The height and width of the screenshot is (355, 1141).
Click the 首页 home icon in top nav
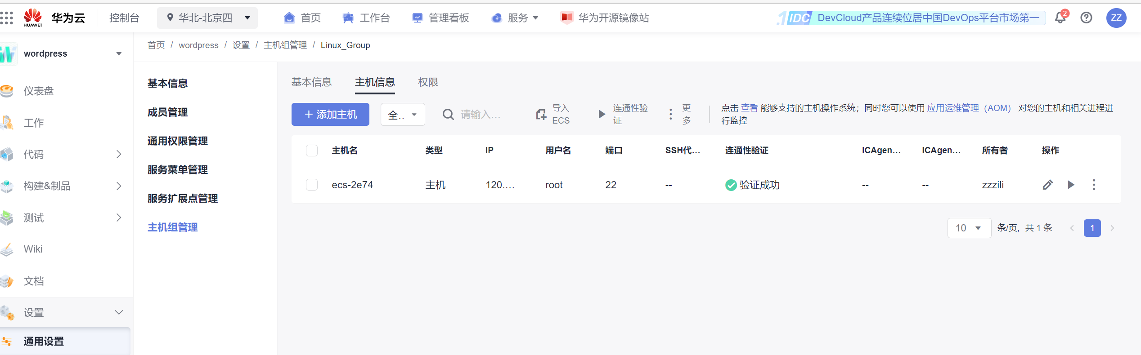point(289,18)
